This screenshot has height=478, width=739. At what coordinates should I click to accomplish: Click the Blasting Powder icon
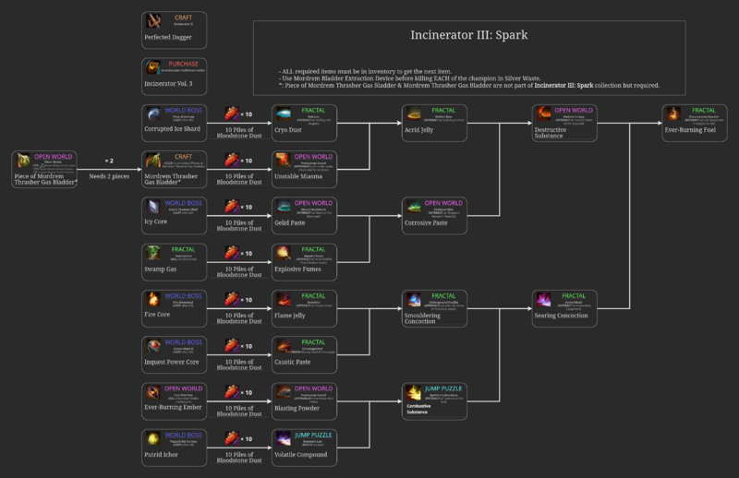click(284, 392)
